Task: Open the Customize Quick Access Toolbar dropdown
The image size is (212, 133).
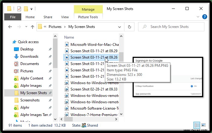Action: pos(31,9)
